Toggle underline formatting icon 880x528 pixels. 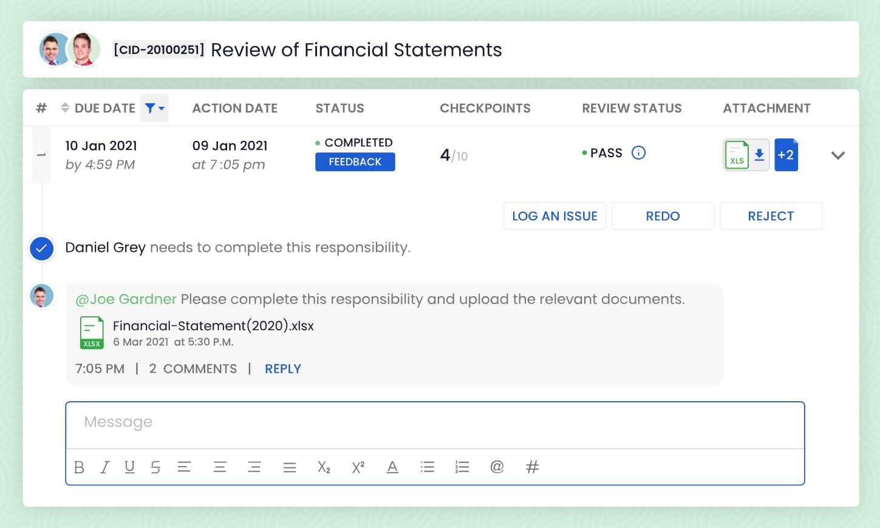[129, 467]
